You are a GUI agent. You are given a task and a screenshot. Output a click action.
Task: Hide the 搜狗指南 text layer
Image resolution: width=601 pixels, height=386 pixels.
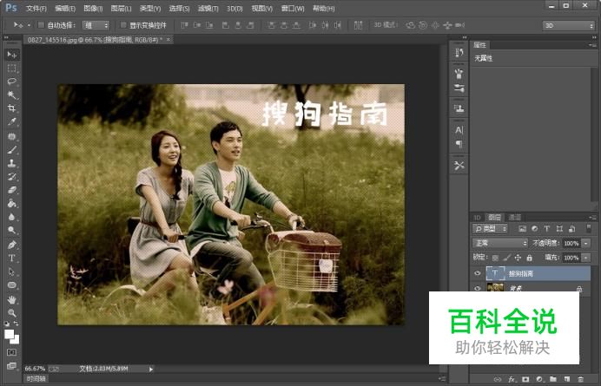(x=477, y=273)
